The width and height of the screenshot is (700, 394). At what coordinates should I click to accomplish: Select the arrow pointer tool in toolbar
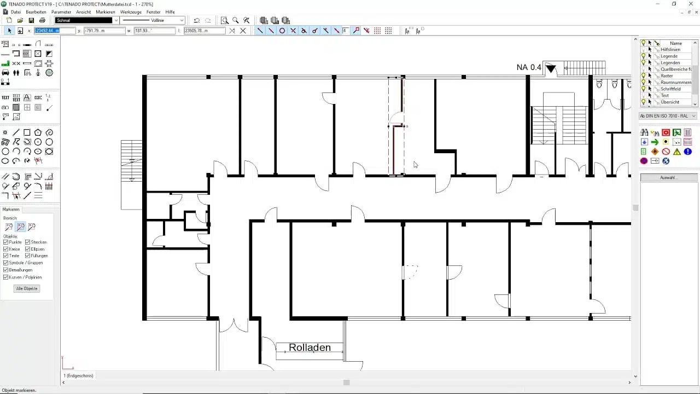9,31
